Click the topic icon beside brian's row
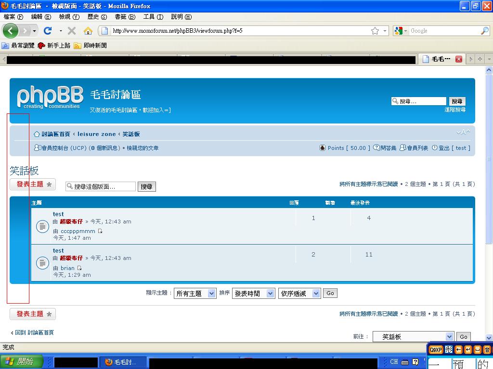The height and width of the screenshot is (369, 493). coord(42,263)
